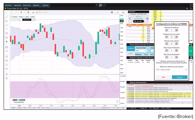Click the camera snapshot icon
Screen dimensions: 195x120
click(x=112, y=12)
